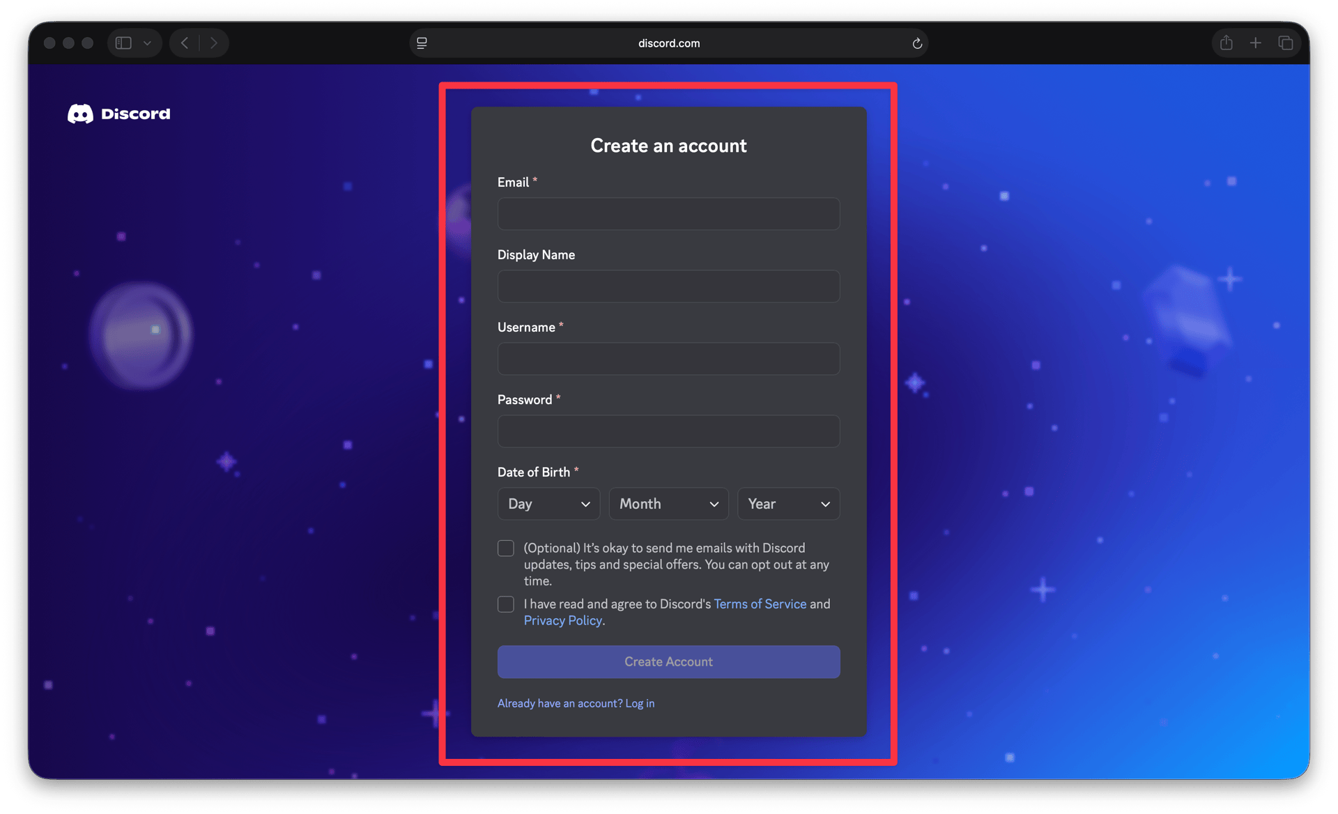
Task: Focus the Username input field
Action: click(x=668, y=359)
